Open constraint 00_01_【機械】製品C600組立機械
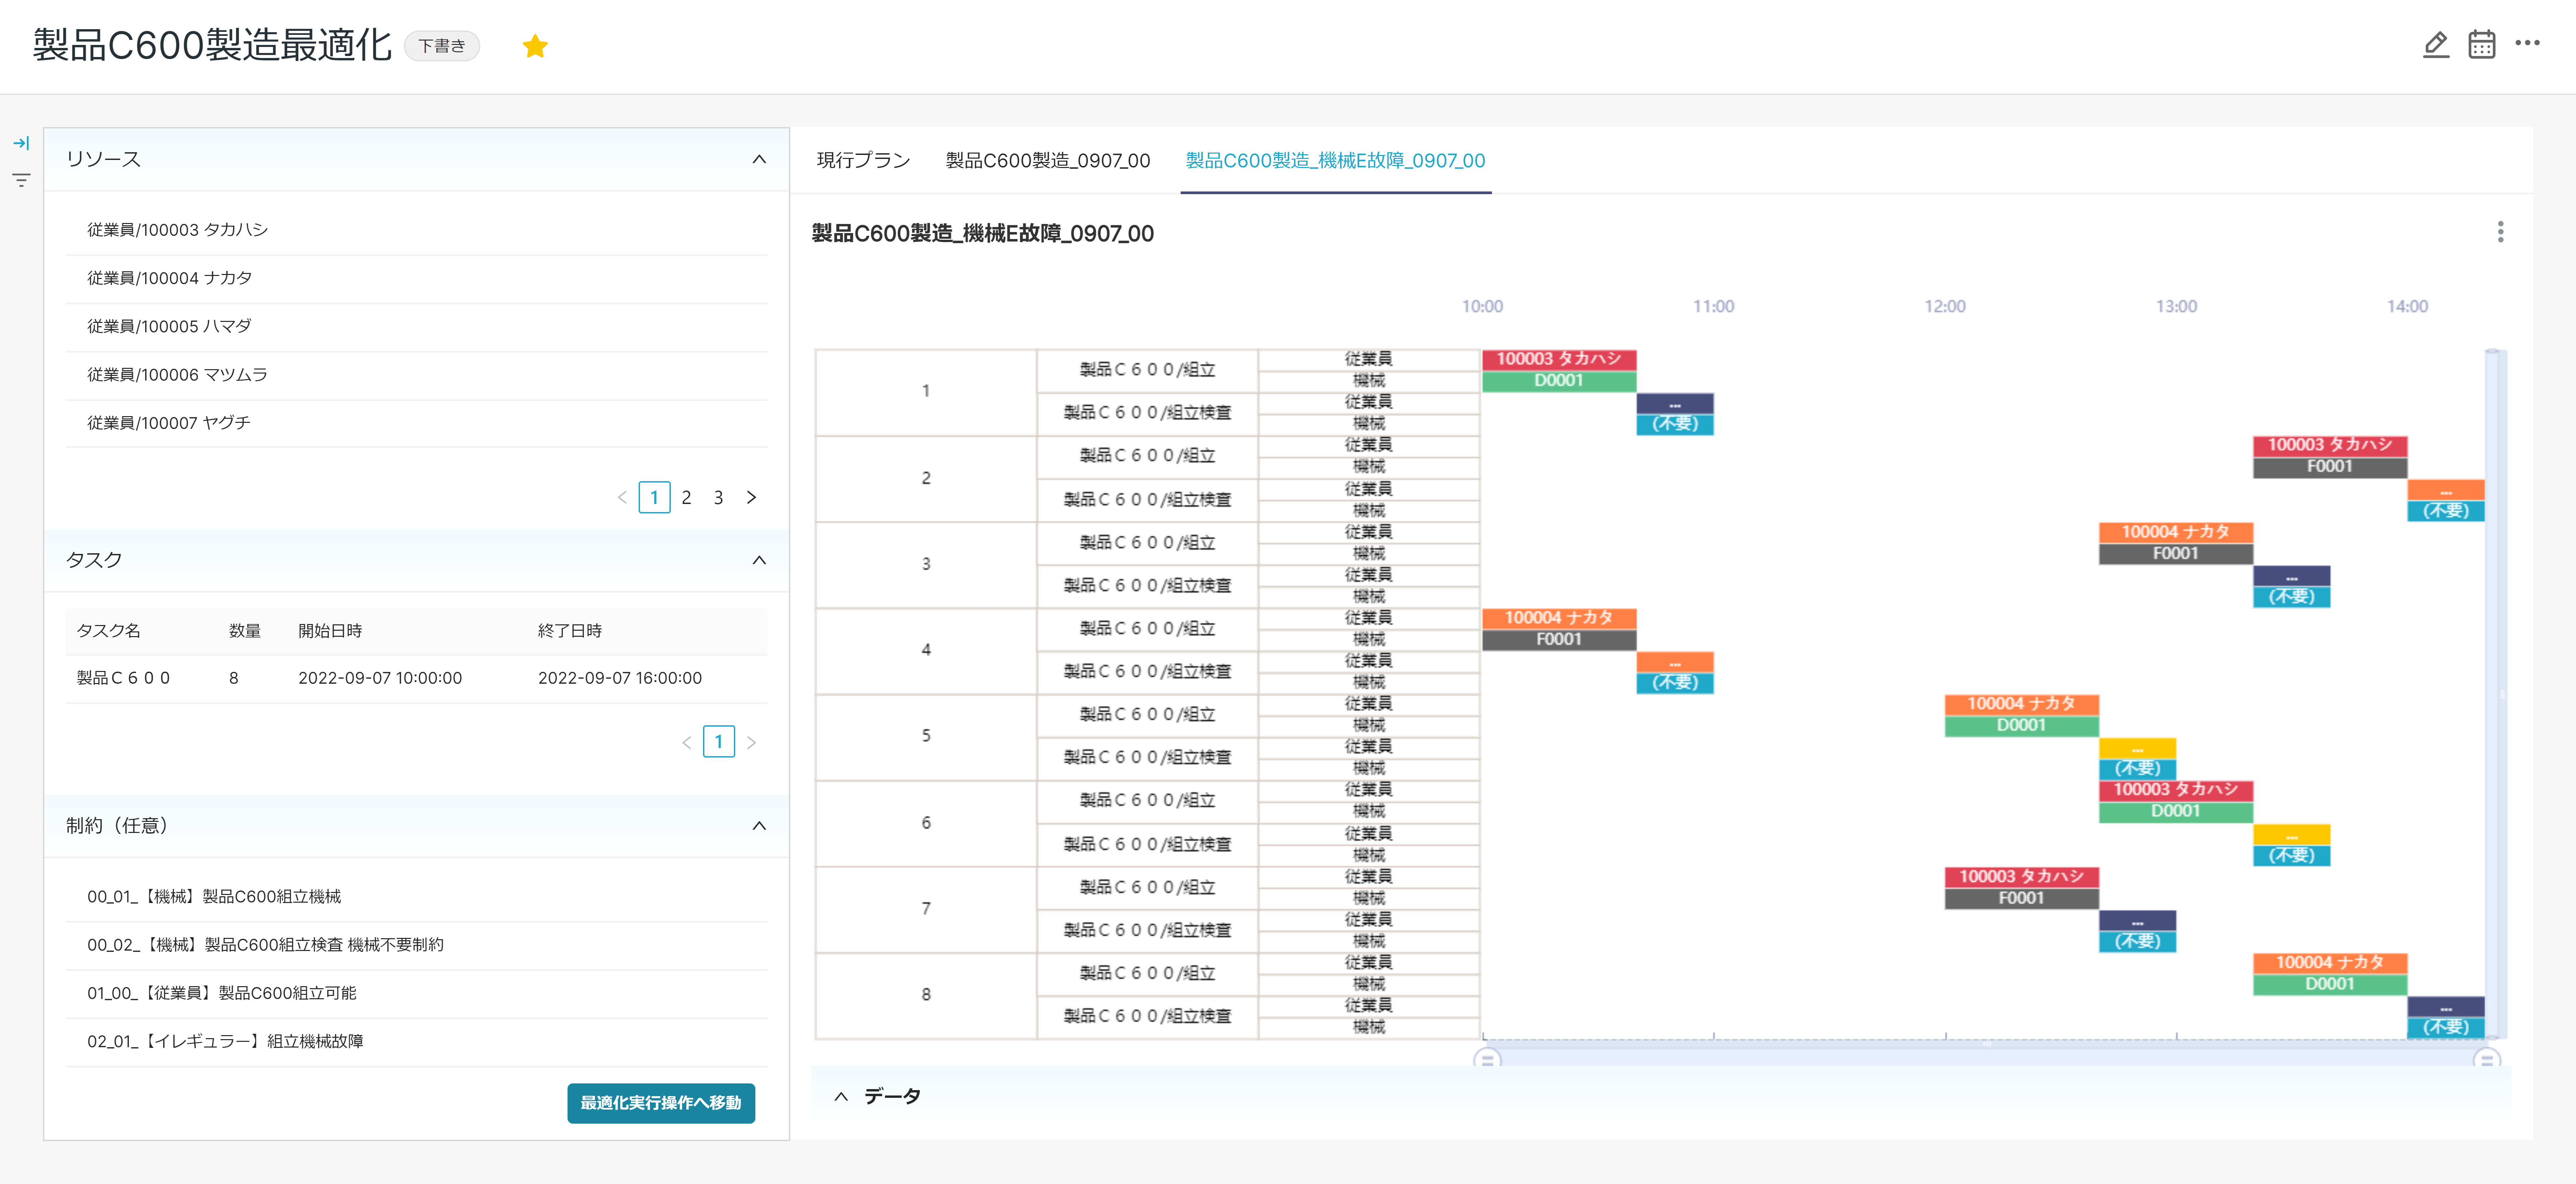This screenshot has width=2576, height=1184. [416, 897]
